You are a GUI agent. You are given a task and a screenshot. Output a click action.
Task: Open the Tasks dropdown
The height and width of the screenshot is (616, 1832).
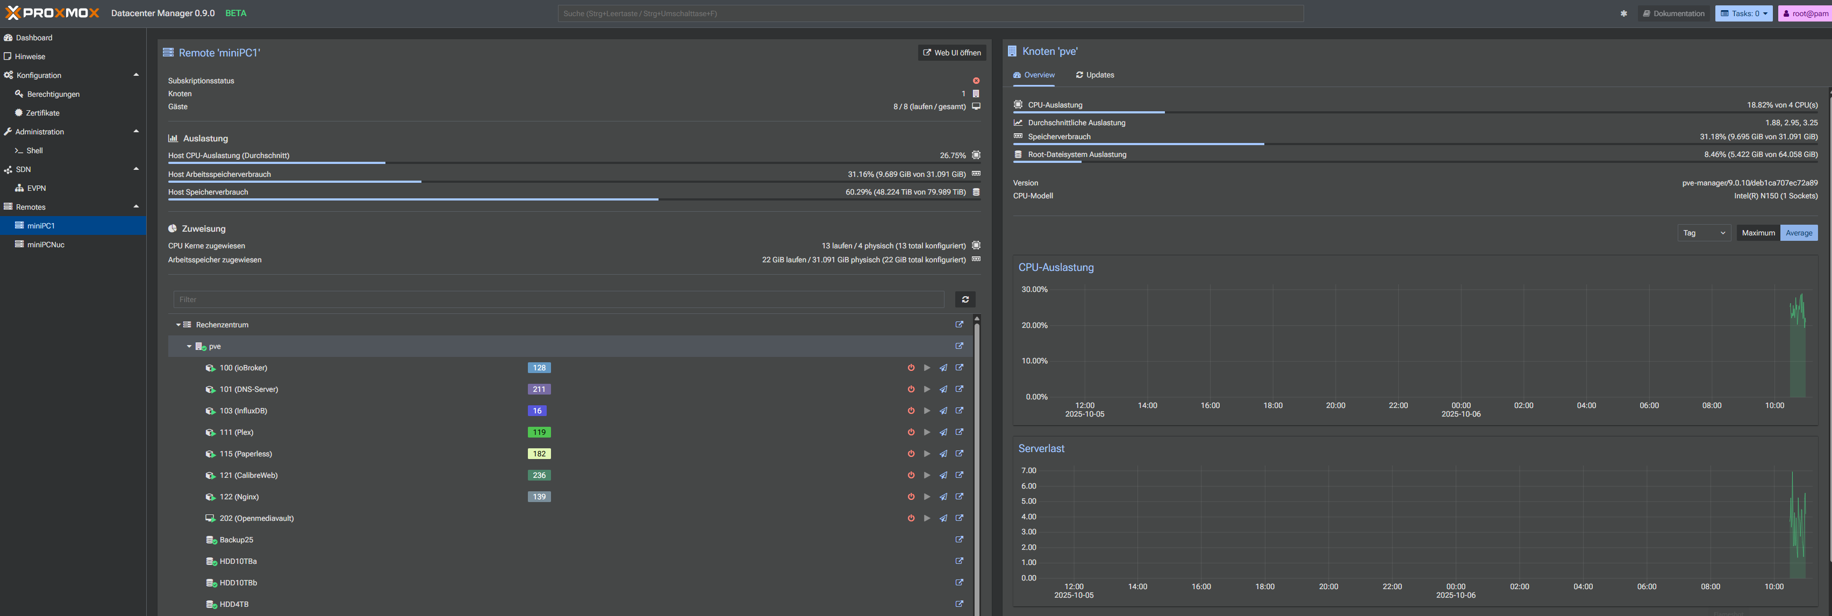1743,13
